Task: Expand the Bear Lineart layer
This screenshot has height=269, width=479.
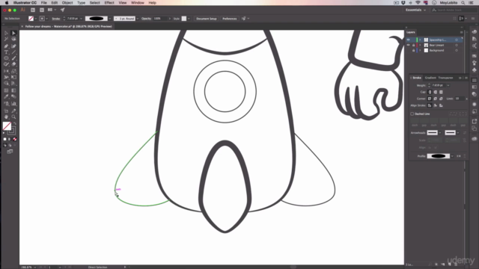Action: (x=420, y=45)
